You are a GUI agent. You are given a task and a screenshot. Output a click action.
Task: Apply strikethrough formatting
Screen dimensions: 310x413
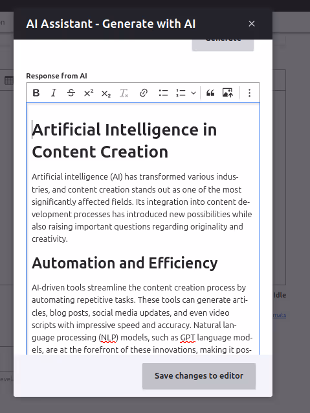point(71,93)
